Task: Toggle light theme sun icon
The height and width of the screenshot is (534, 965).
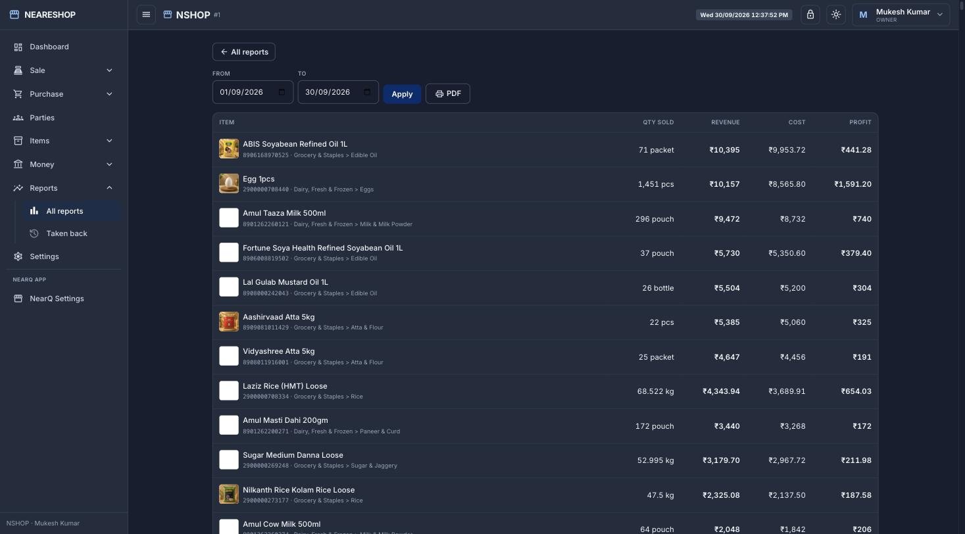Action: (x=836, y=14)
